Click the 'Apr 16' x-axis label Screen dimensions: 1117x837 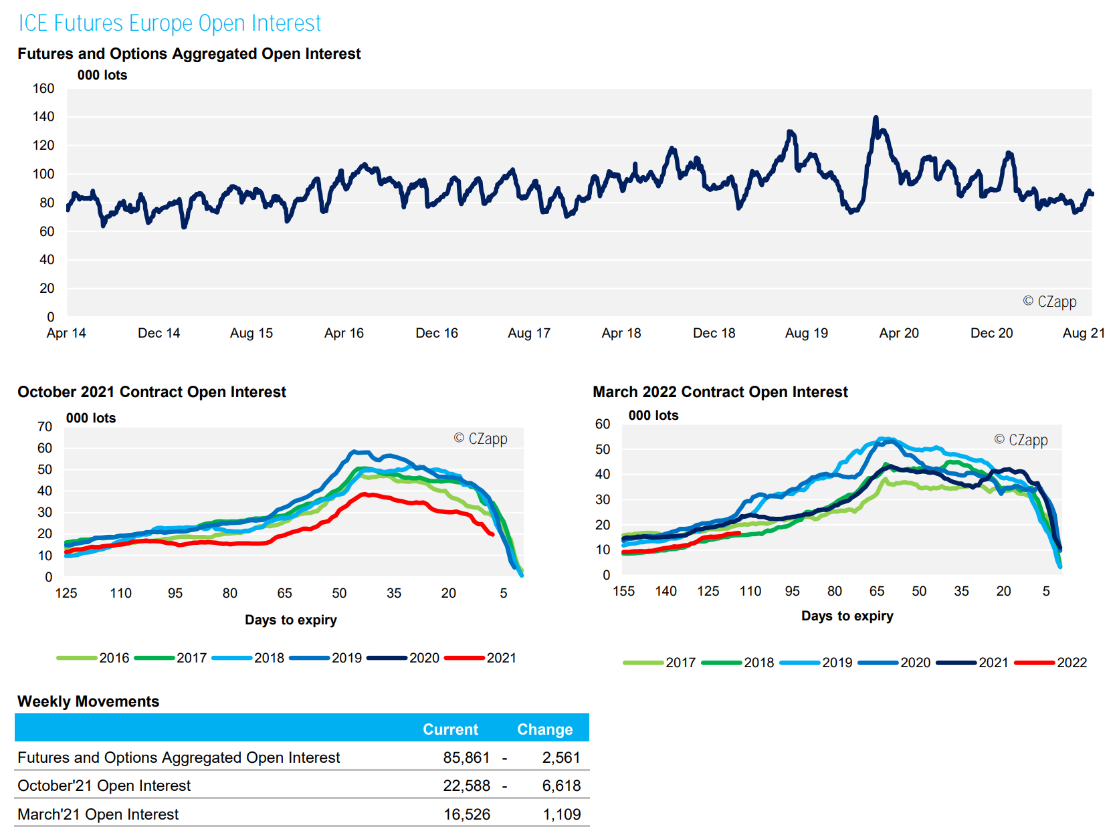pos(344,333)
